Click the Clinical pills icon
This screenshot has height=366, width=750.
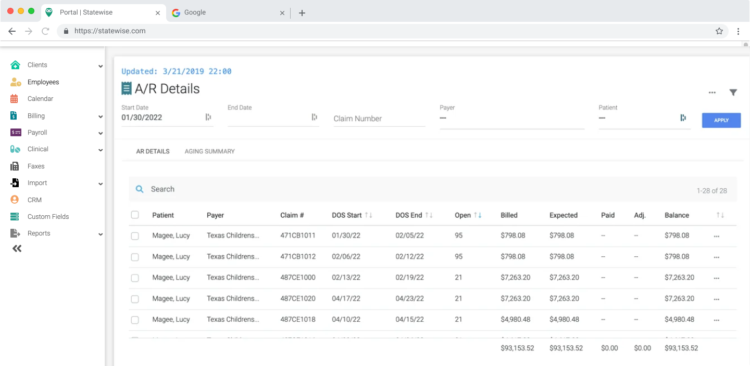click(x=15, y=149)
